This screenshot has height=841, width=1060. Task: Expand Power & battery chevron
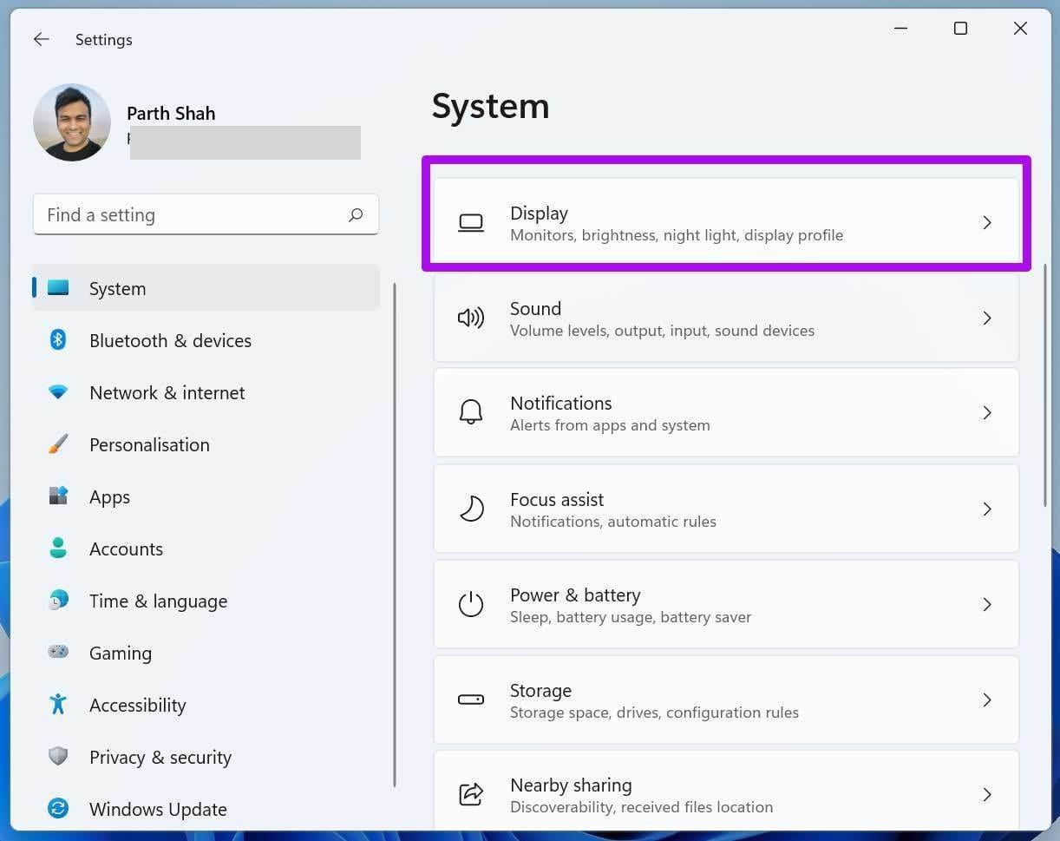click(986, 604)
